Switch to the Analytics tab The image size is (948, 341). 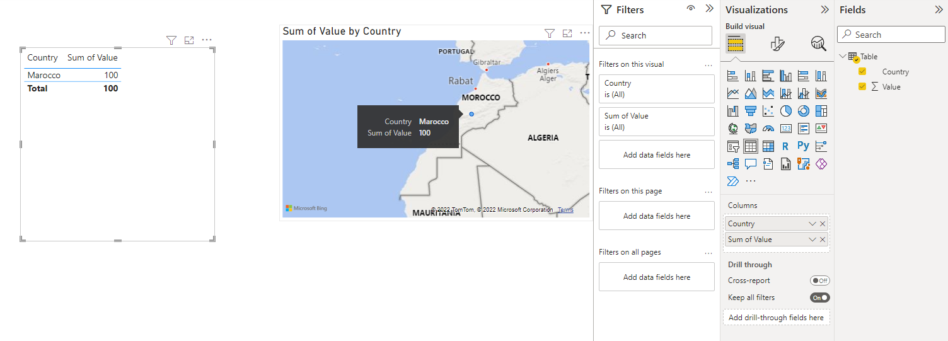click(x=818, y=43)
